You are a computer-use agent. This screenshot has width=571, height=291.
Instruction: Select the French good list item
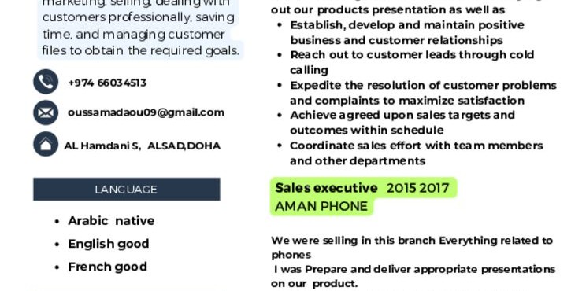point(107,267)
